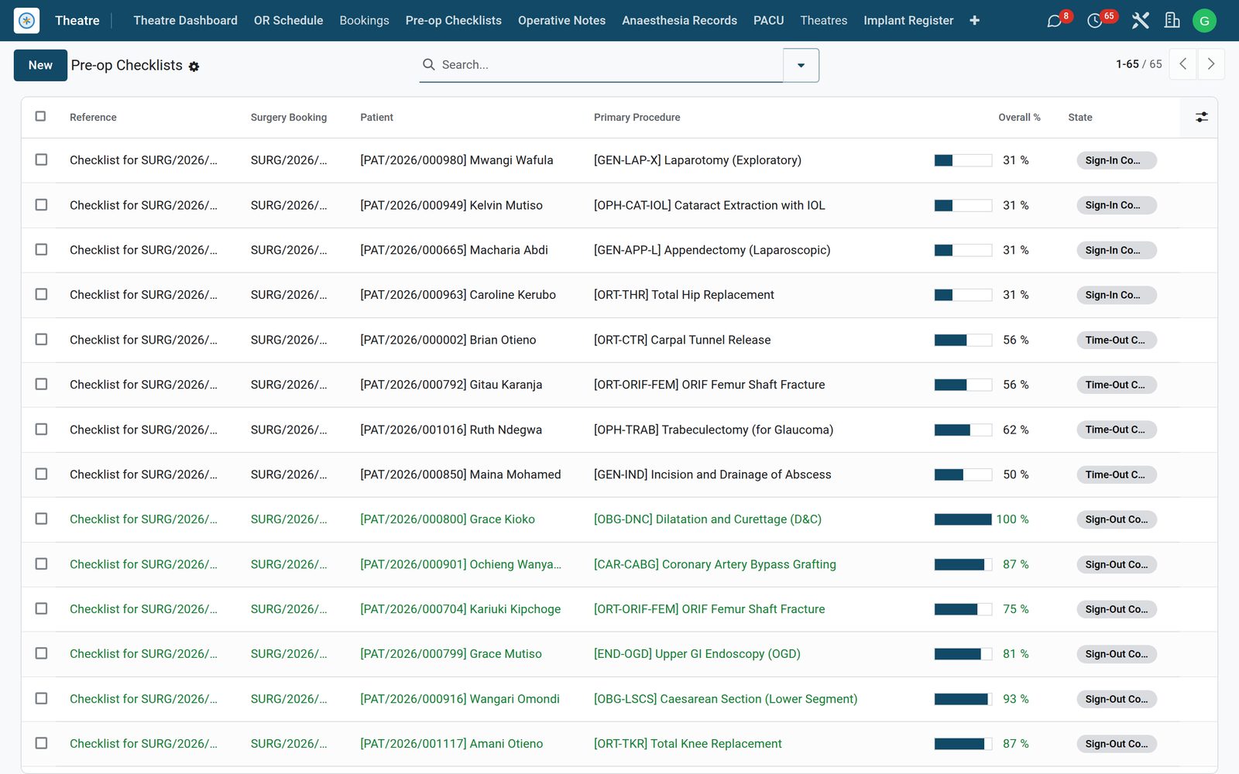Open Pre-op Checklists settings gear
Image resolution: width=1239 pixels, height=774 pixels.
[194, 67]
